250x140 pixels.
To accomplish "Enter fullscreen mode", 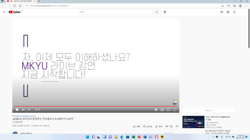I will tap(175, 110).
